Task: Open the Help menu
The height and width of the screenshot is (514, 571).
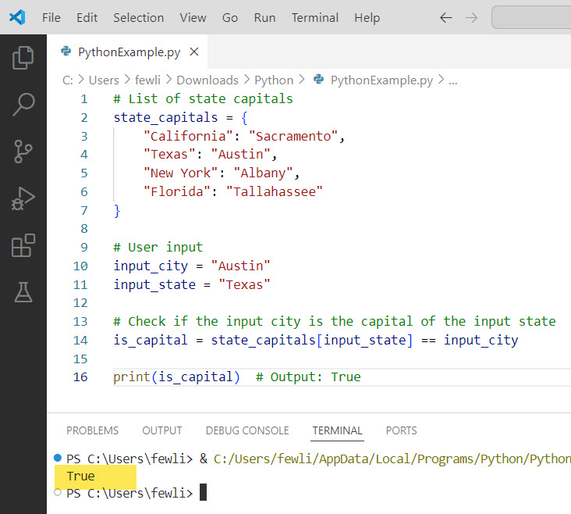Action: click(x=367, y=17)
